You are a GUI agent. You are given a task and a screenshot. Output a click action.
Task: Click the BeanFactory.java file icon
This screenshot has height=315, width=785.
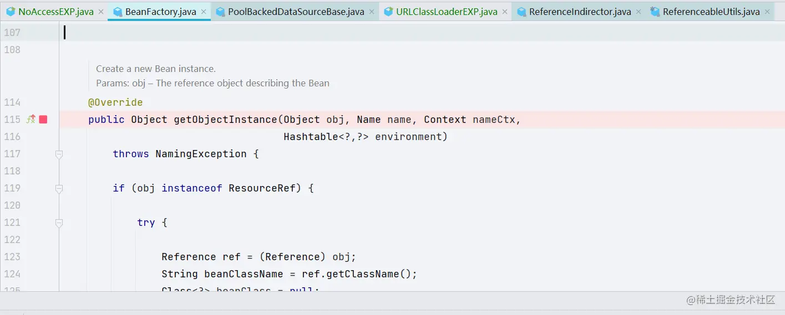(x=118, y=12)
